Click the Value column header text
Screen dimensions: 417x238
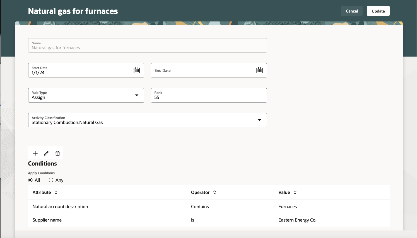[x=284, y=192]
